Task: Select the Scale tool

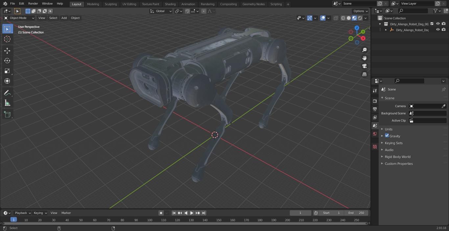Action: (7, 71)
